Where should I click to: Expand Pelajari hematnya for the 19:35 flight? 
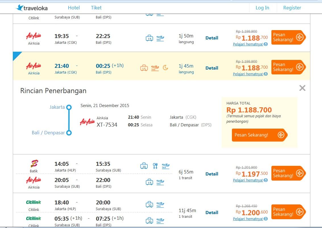pos(250,44)
